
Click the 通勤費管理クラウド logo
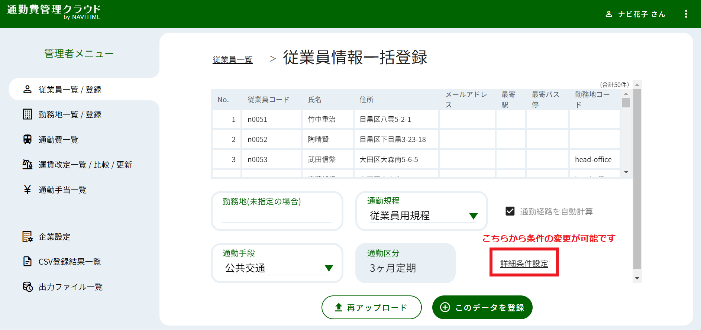coord(54,12)
